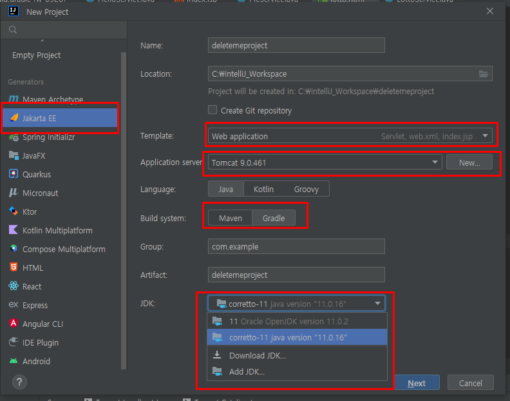Open help with the question mark button
Image resolution: width=510 pixels, height=401 pixels.
click(x=19, y=382)
